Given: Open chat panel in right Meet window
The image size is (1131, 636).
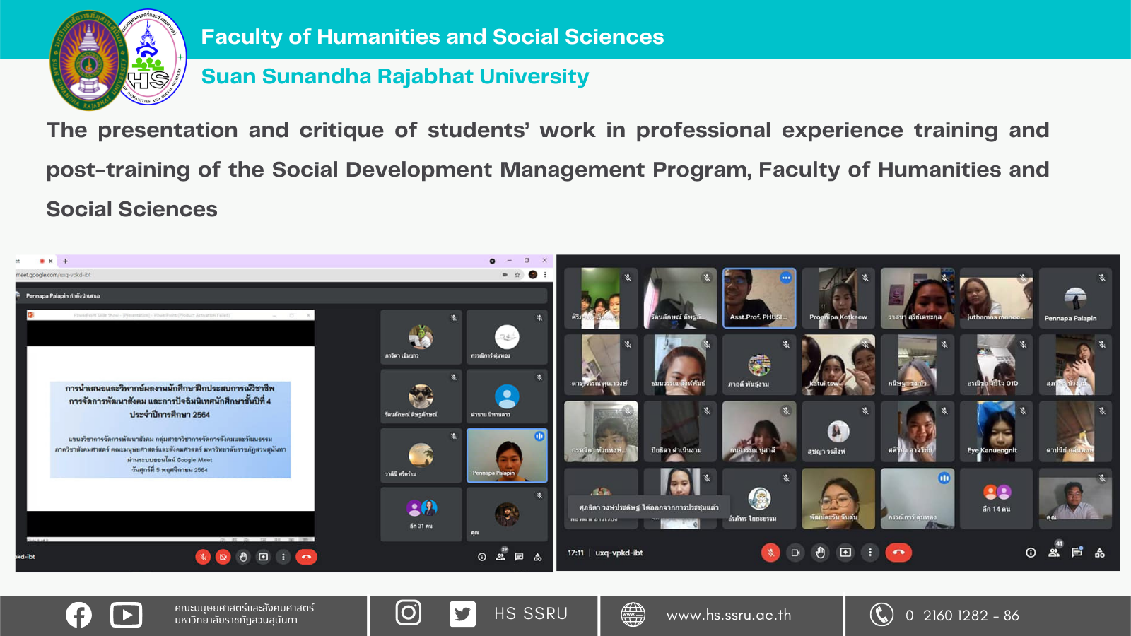Looking at the screenshot, I should tap(1077, 553).
